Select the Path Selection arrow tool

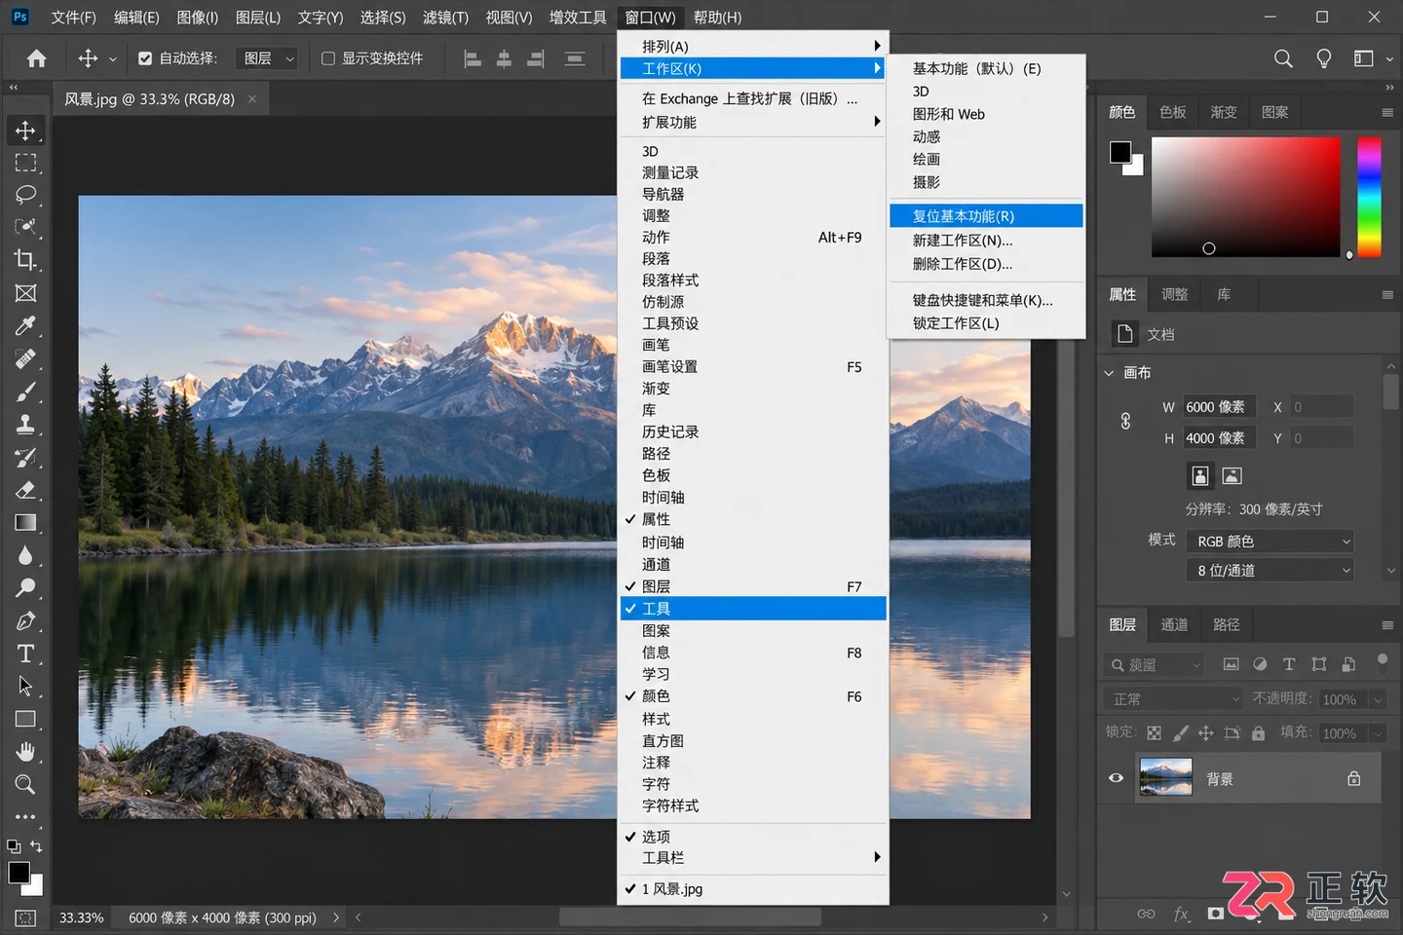[25, 686]
